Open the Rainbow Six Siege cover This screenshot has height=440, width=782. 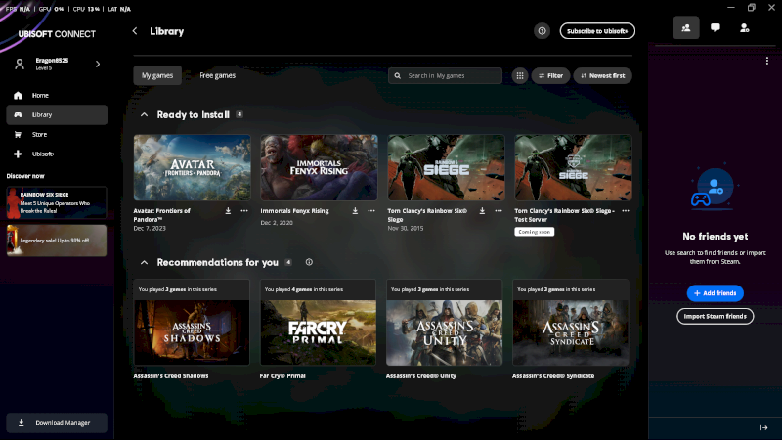[446, 167]
